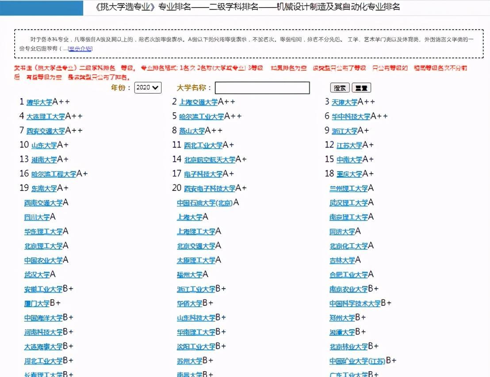Focus the 大学名称 search input field
The height and width of the screenshot is (377, 490).
pyautogui.click(x=262, y=88)
